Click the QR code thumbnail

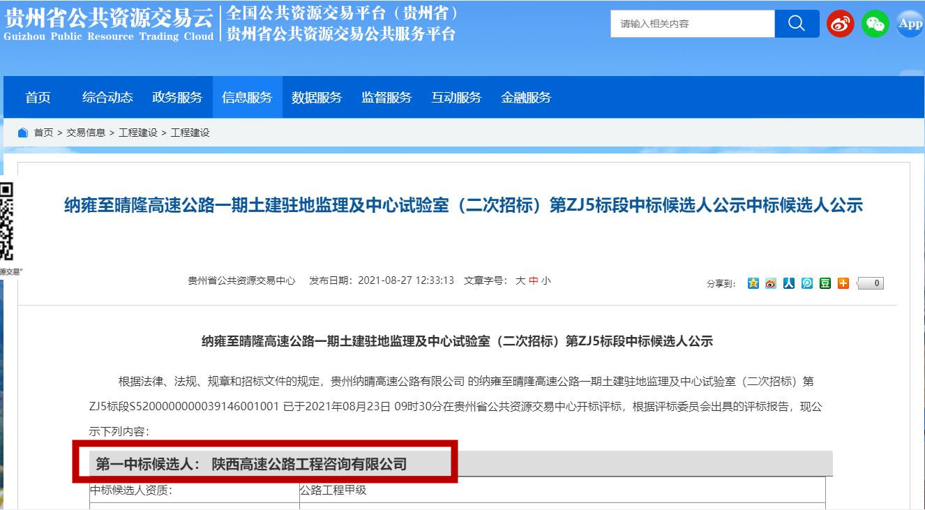[6, 220]
